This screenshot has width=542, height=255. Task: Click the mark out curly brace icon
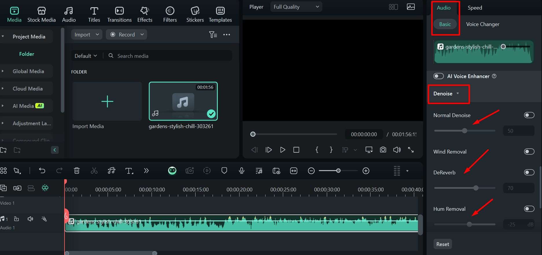(331, 150)
